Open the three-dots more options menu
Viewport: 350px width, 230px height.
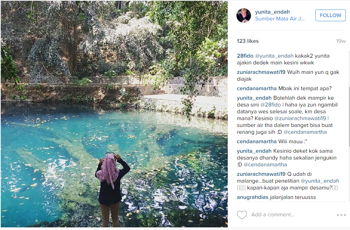(341, 215)
